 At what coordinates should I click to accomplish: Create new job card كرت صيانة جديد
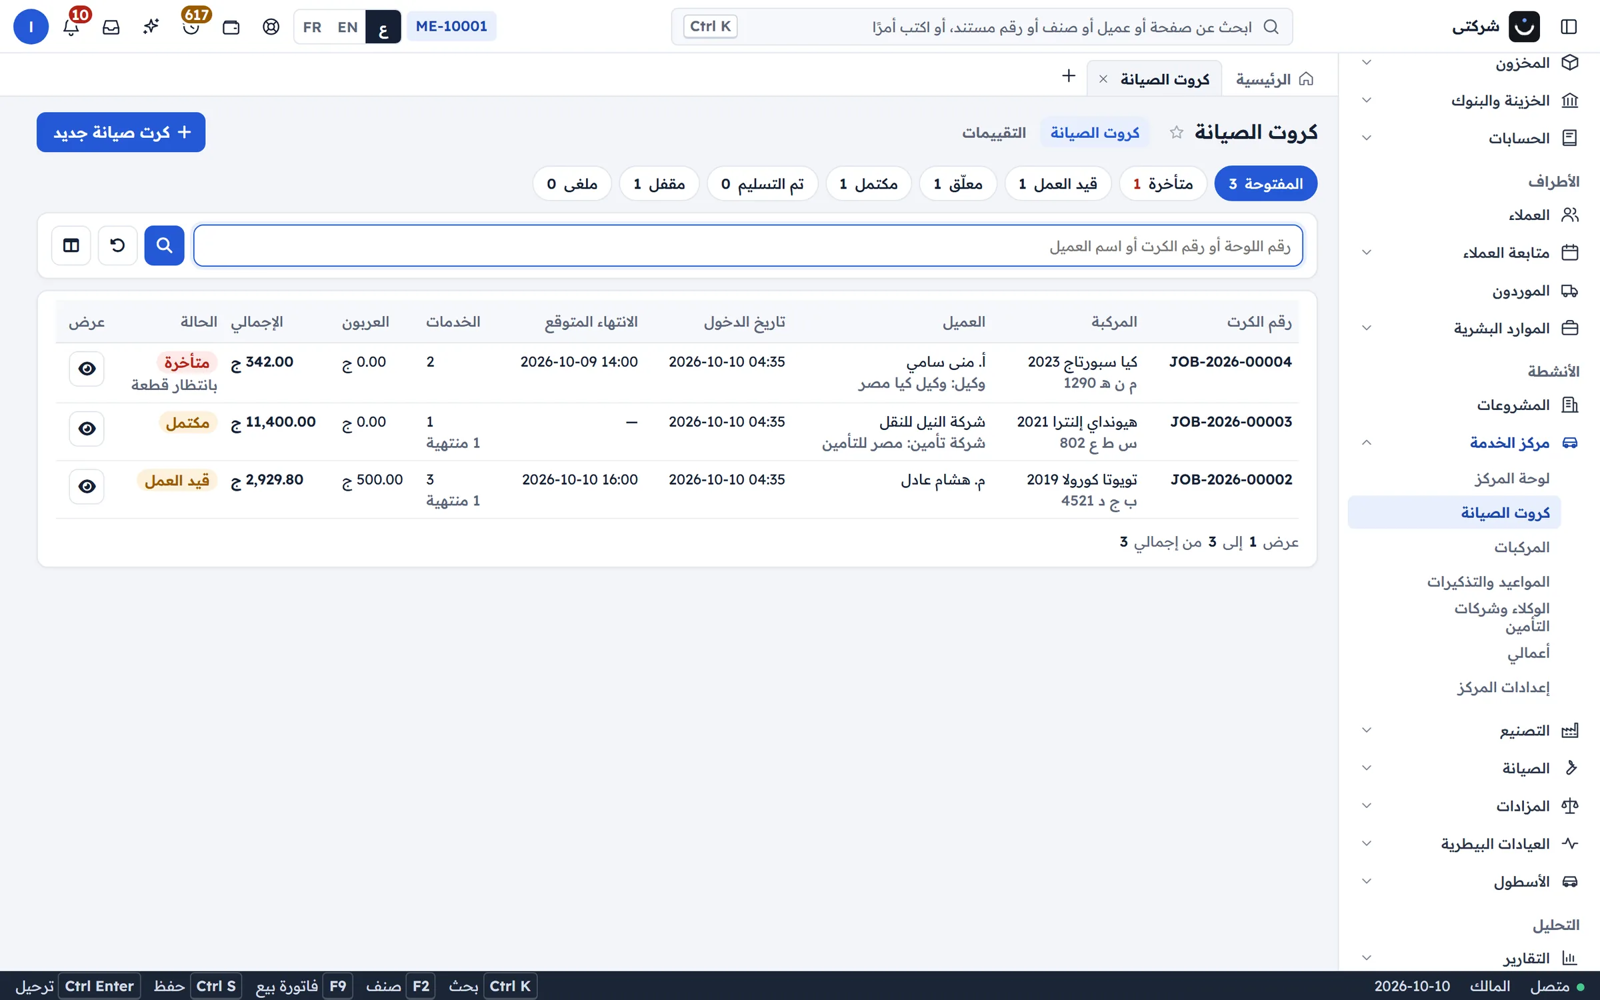point(121,132)
